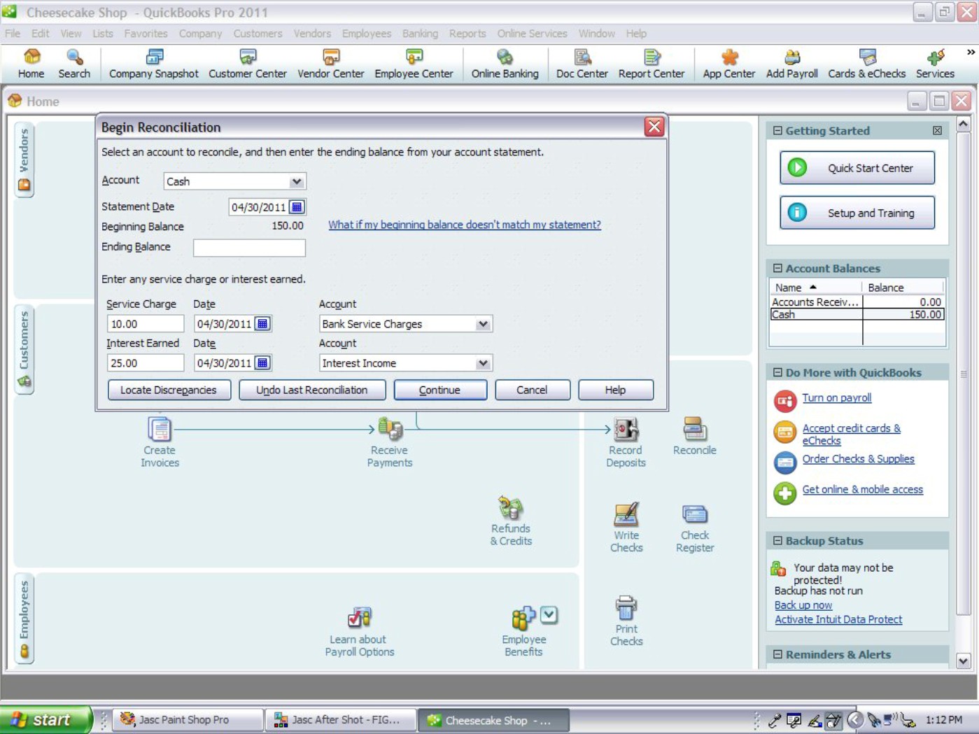
Task: Collapse the Backup Status section
Action: [777, 541]
